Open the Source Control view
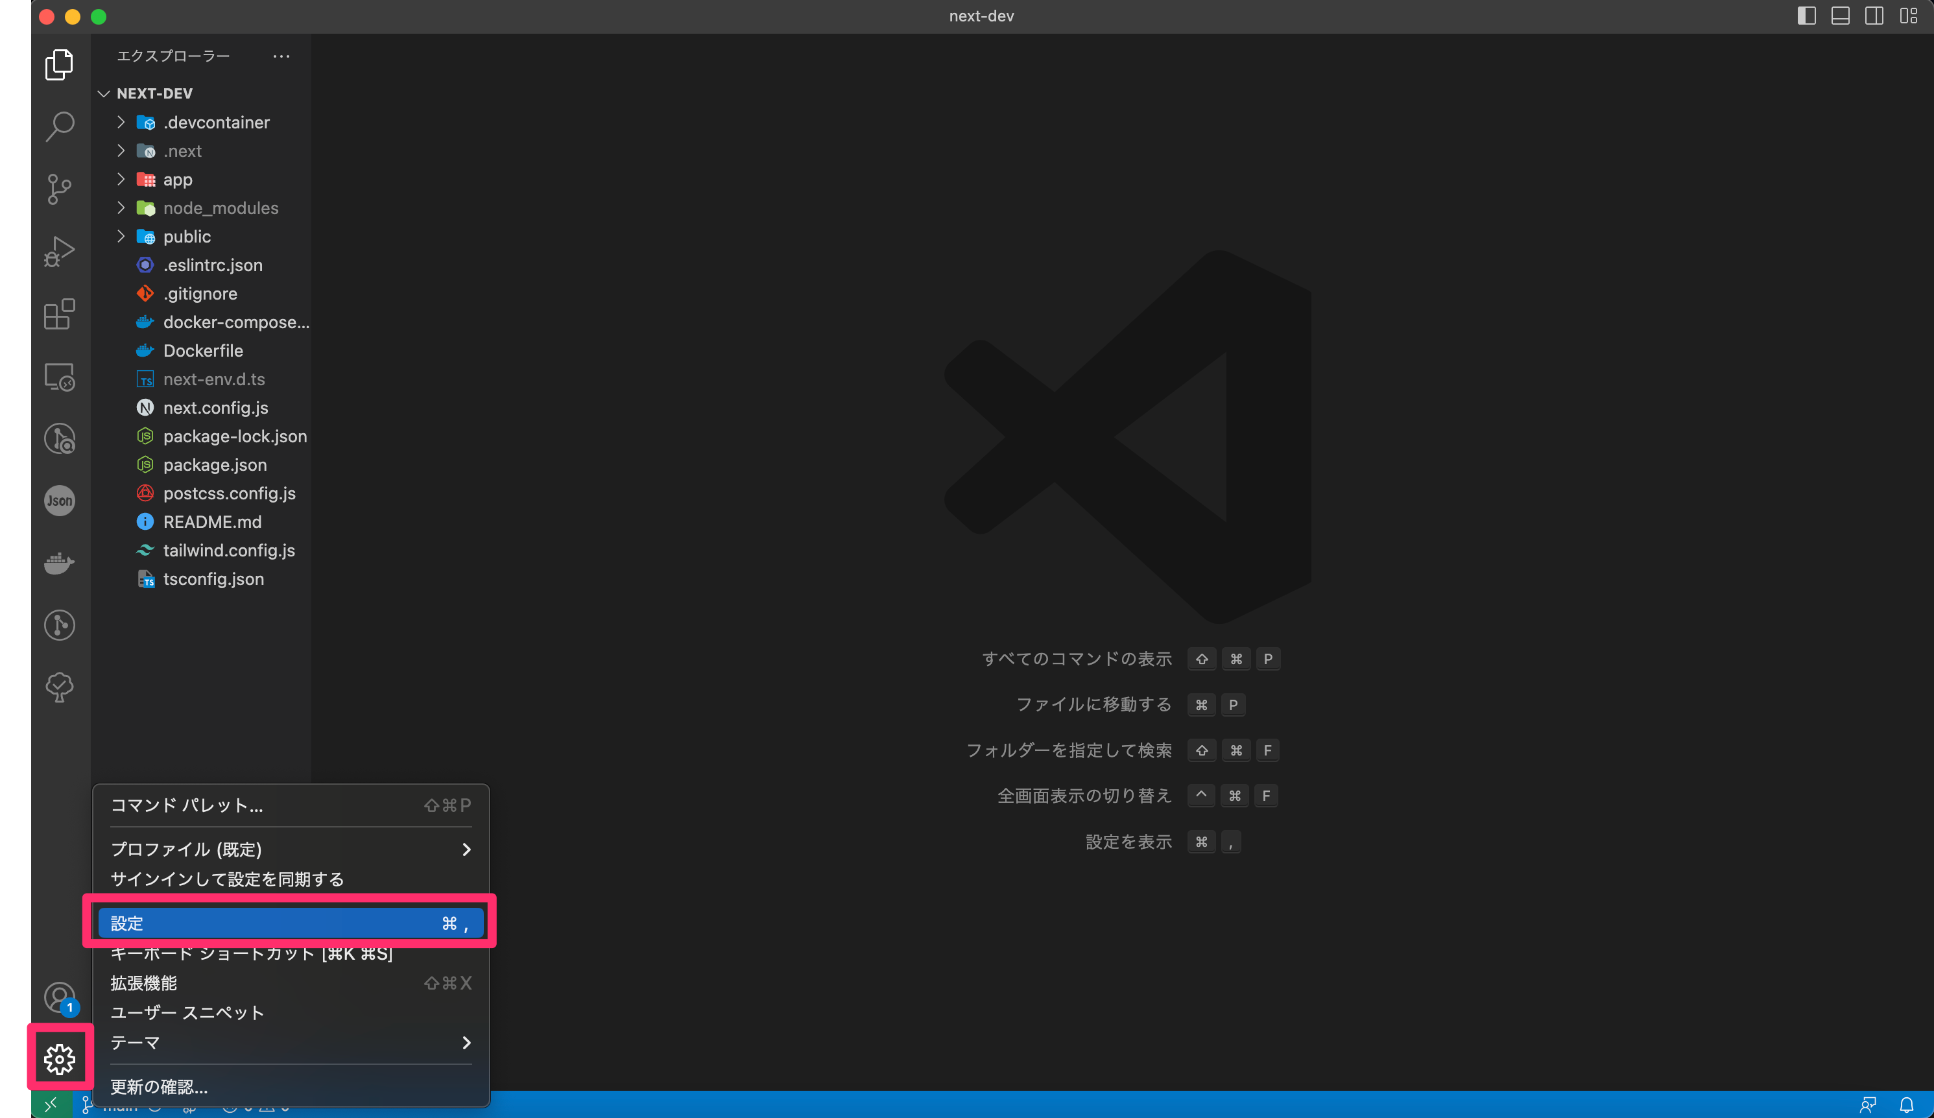The image size is (1934, 1118). click(59, 189)
